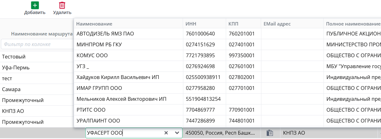Click ПУБЛИЧНОЕ АКЦИОН full name cell
Screen dimensions: 381x139
[353, 34]
